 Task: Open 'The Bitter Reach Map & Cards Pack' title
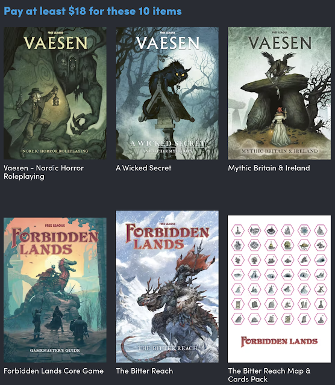pyautogui.click(x=269, y=375)
